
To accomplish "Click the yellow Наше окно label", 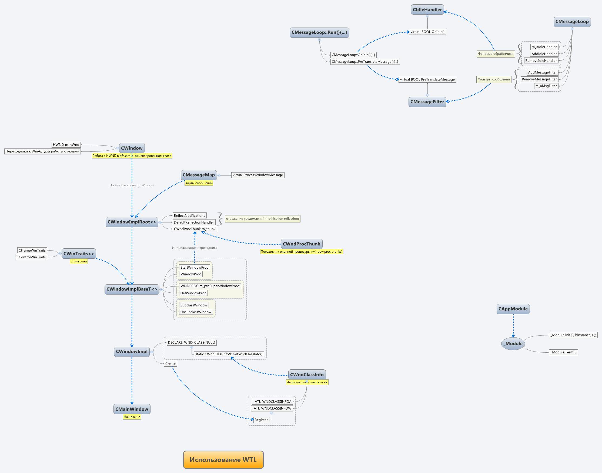I will tap(132, 417).
